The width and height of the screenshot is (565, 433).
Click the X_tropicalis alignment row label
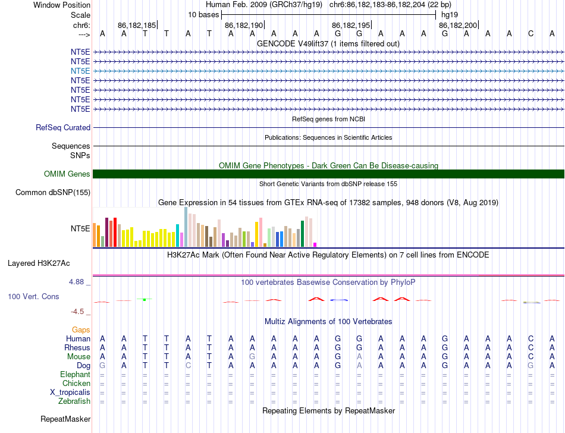(x=70, y=393)
